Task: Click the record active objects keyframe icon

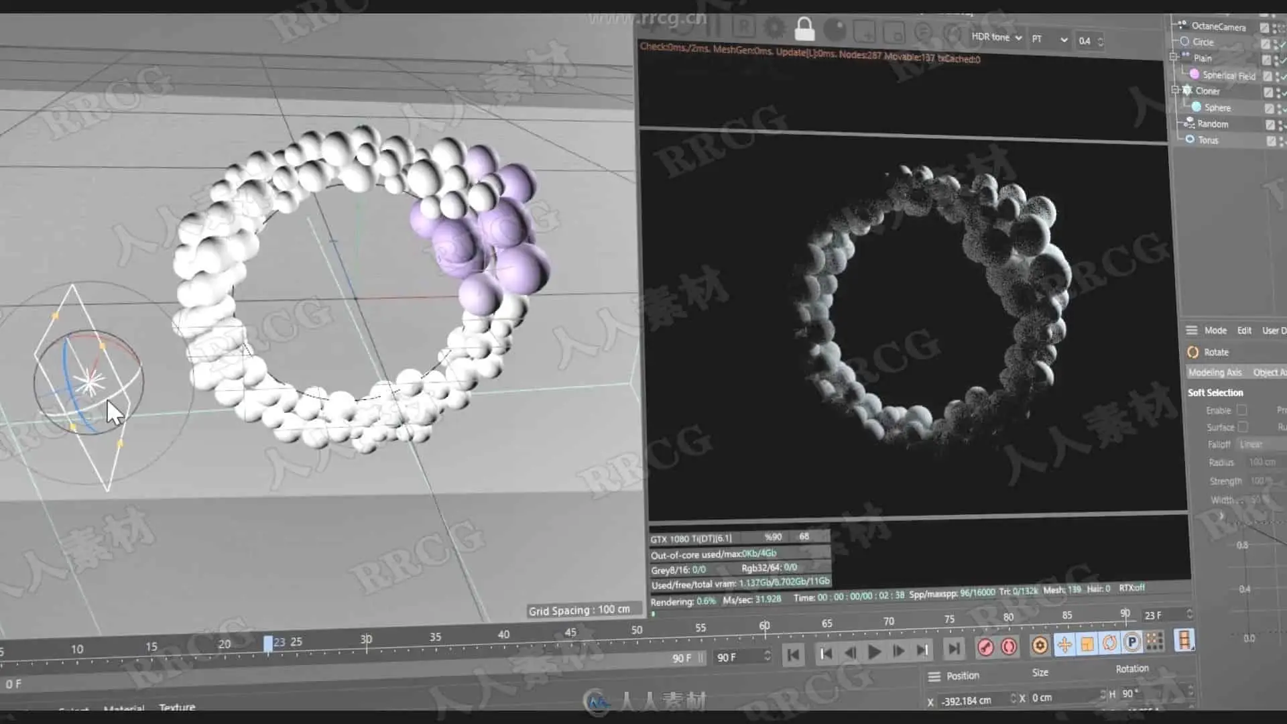Action: (x=985, y=647)
